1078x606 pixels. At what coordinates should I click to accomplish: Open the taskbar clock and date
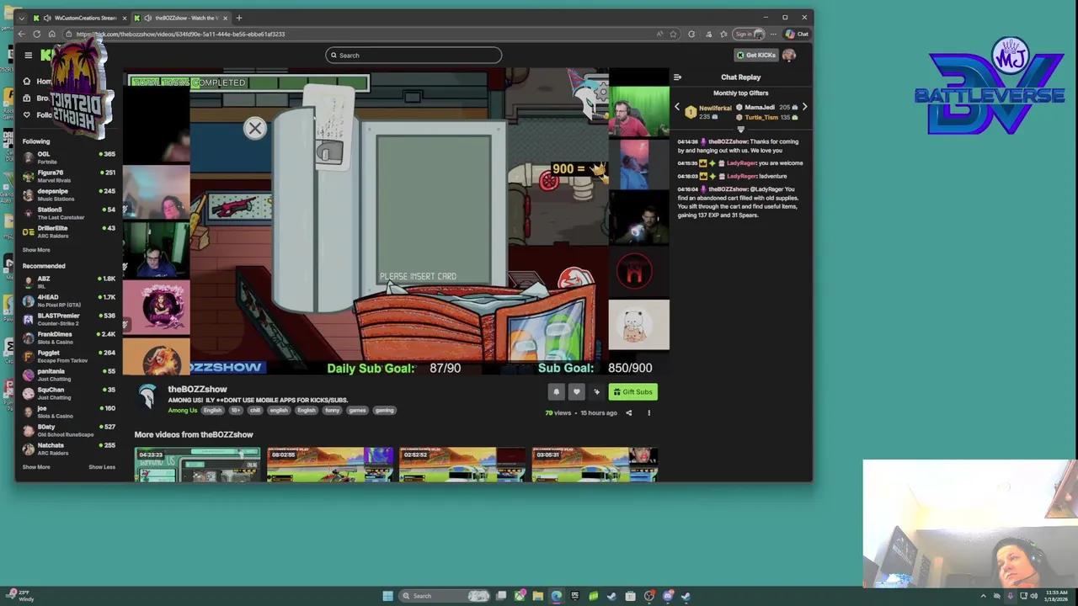tap(1055, 596)
